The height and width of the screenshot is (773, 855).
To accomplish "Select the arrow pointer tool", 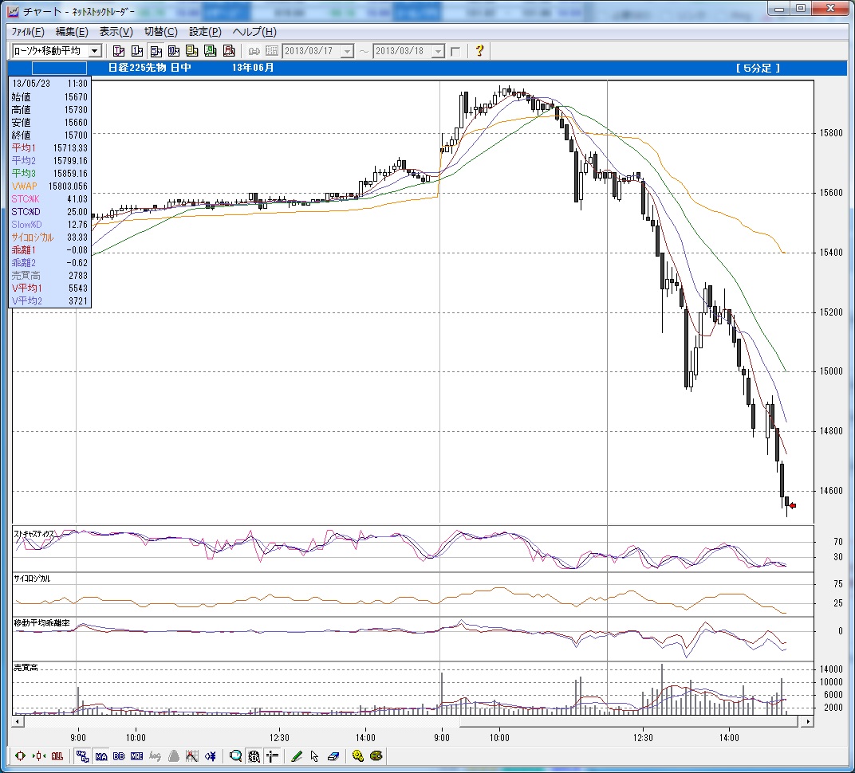I will pyautogui.click(x=315, y=755).
